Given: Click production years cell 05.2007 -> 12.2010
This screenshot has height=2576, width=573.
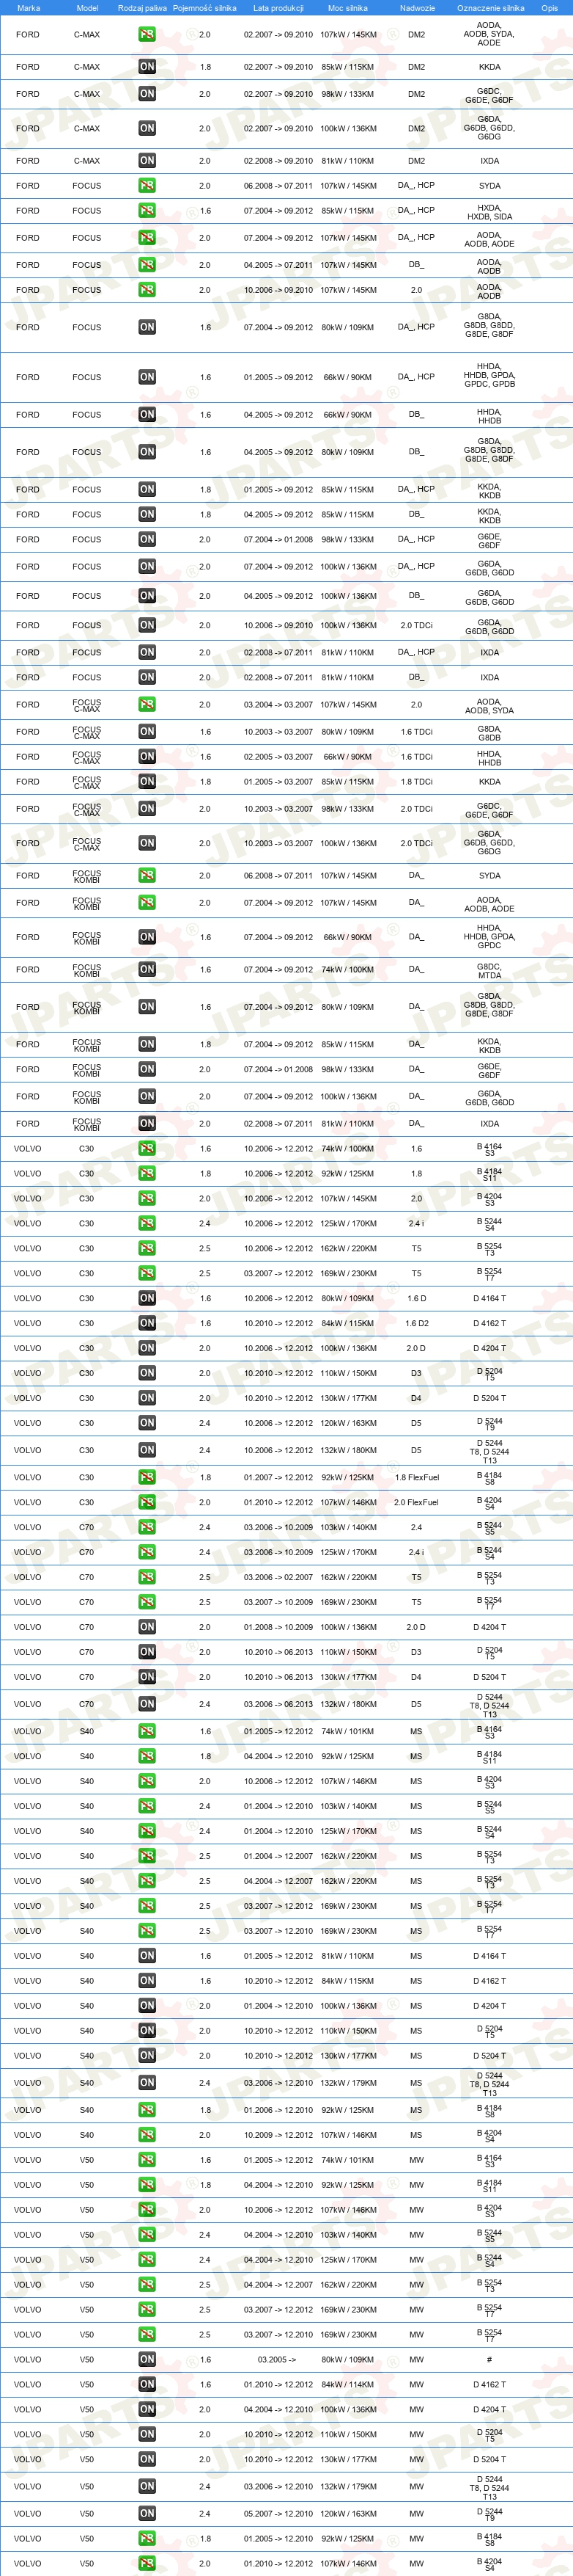Looking at the screenshot, I should pyautogui.click(x=278, y=2514).
